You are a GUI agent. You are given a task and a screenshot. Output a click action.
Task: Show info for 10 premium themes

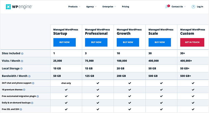[x=24, y=90]
